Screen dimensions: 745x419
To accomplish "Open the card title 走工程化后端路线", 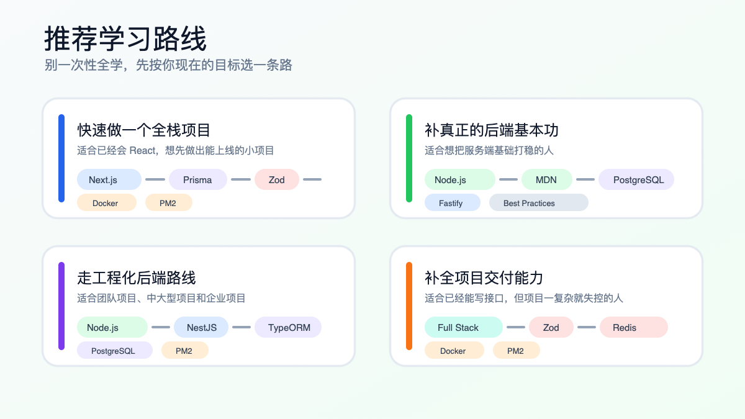I will coord(137,277).
